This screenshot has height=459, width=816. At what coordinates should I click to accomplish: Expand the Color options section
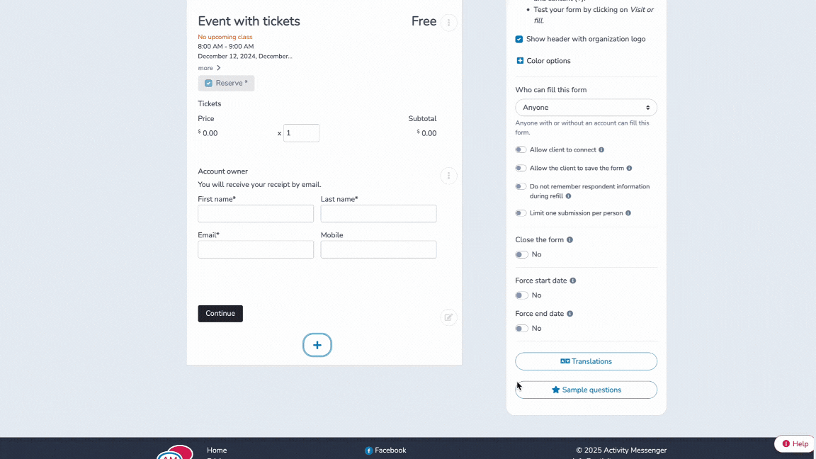click(x=521, y=61)
